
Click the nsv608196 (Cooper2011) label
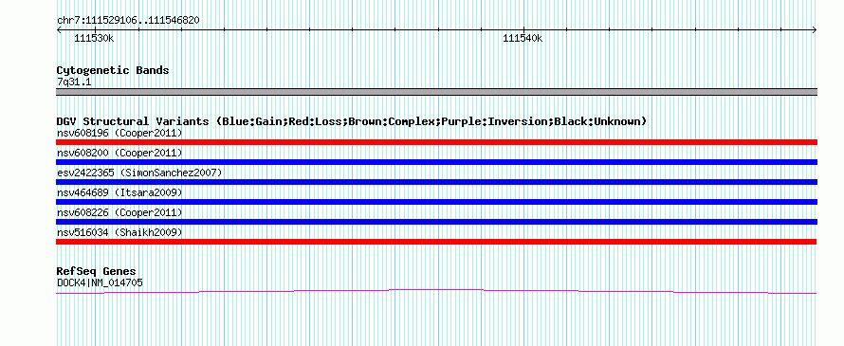(x=119, y=133)
